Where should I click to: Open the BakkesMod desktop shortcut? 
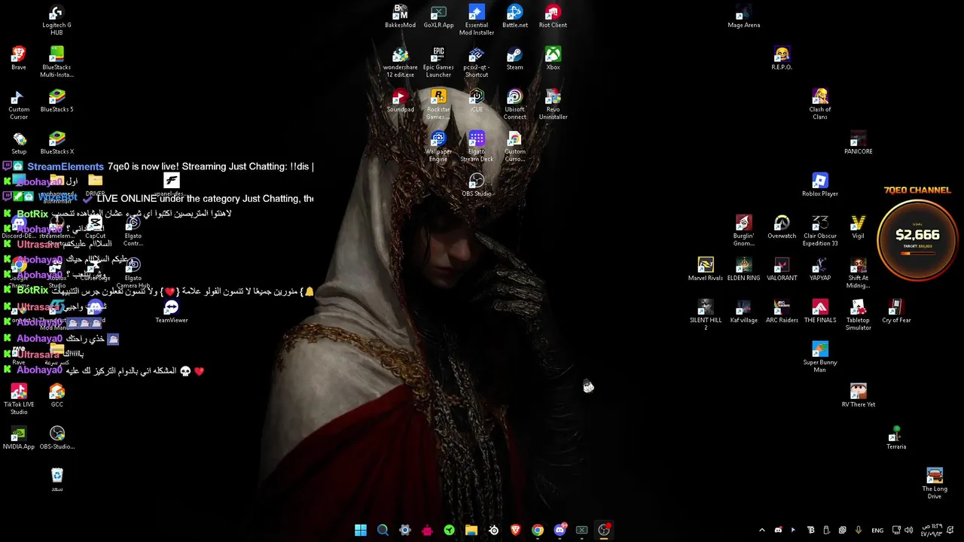pyautogui.click(x=400, y=17)
